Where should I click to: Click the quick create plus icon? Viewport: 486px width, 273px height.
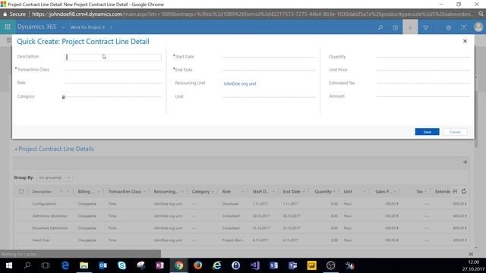pos(410,27)
